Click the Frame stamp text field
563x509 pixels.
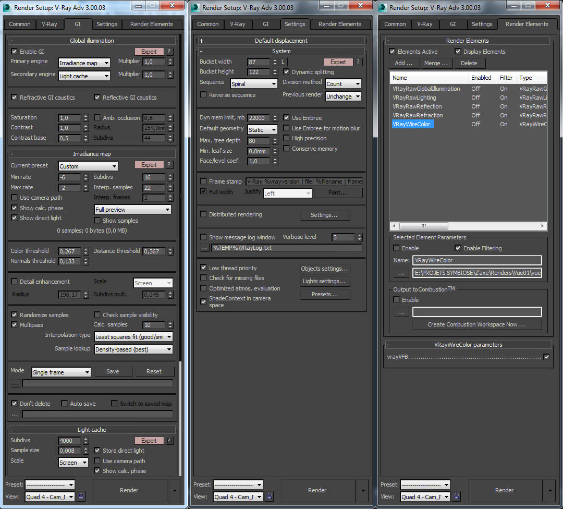pos(304,182)
